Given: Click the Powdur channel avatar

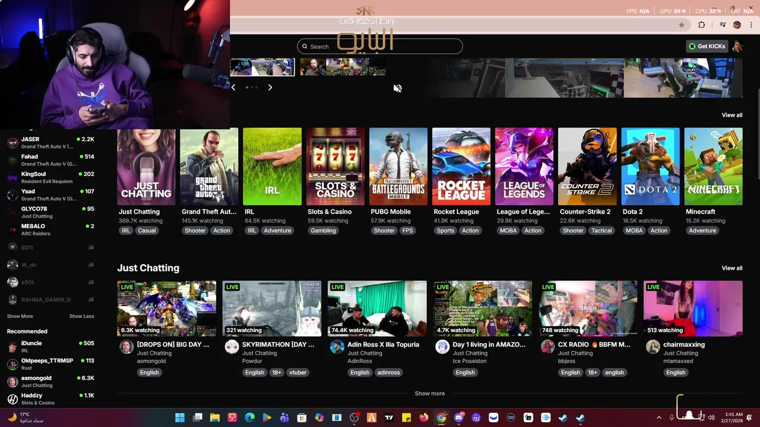Looking at the screenshot, I should [x=232, y=347].
